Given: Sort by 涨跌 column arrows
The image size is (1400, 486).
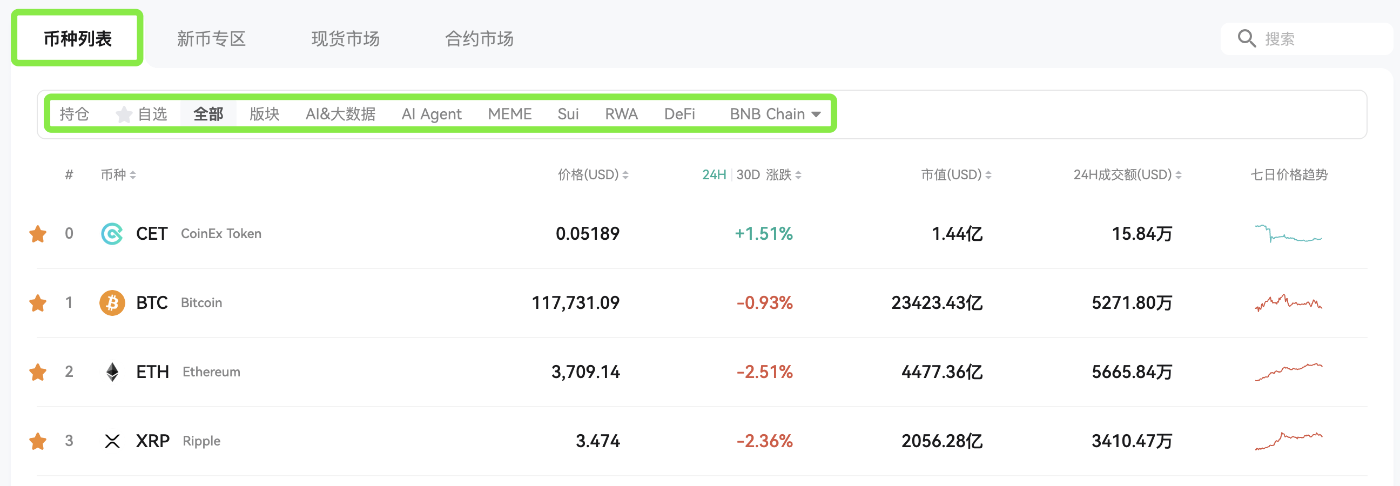Looking at the screenshot, I should click(798, 175).
